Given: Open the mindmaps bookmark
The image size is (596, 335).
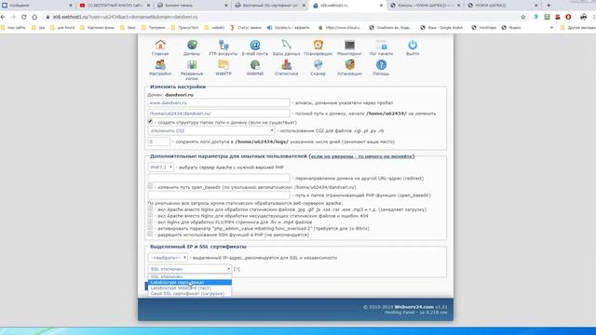Looking at the screenshot, I should pos(484,28).
